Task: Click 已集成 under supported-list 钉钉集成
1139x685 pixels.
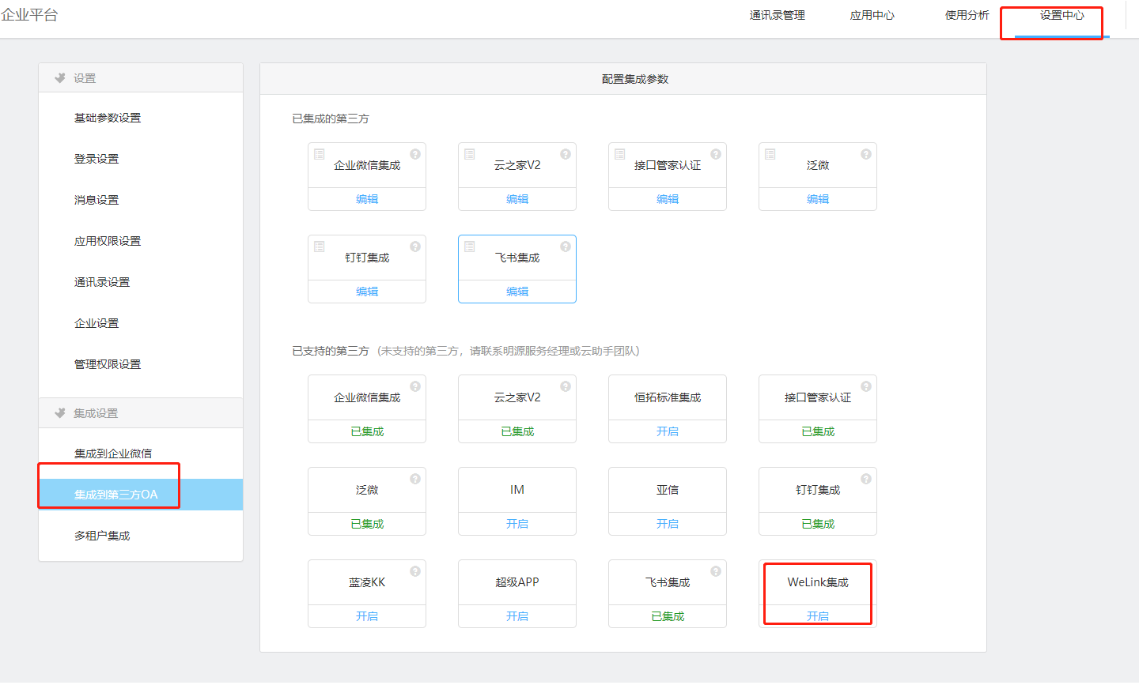Action: click(818, 524)
